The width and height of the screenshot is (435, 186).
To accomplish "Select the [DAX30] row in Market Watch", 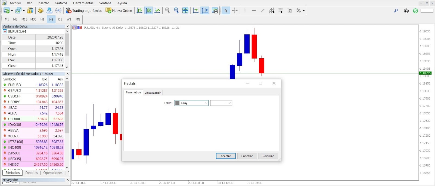I will pos(33,125).
